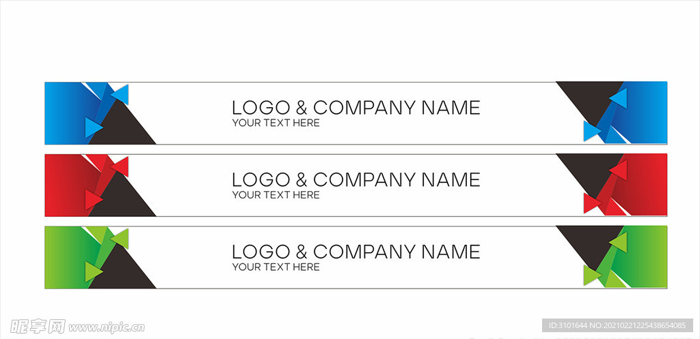Select "LOGO & COMPANY NAME" text in blue banner
700x339 pixels.
tap(355, 108)
